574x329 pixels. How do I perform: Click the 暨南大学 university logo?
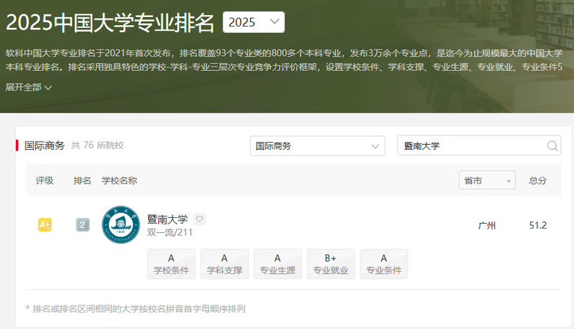coord(120,225)
